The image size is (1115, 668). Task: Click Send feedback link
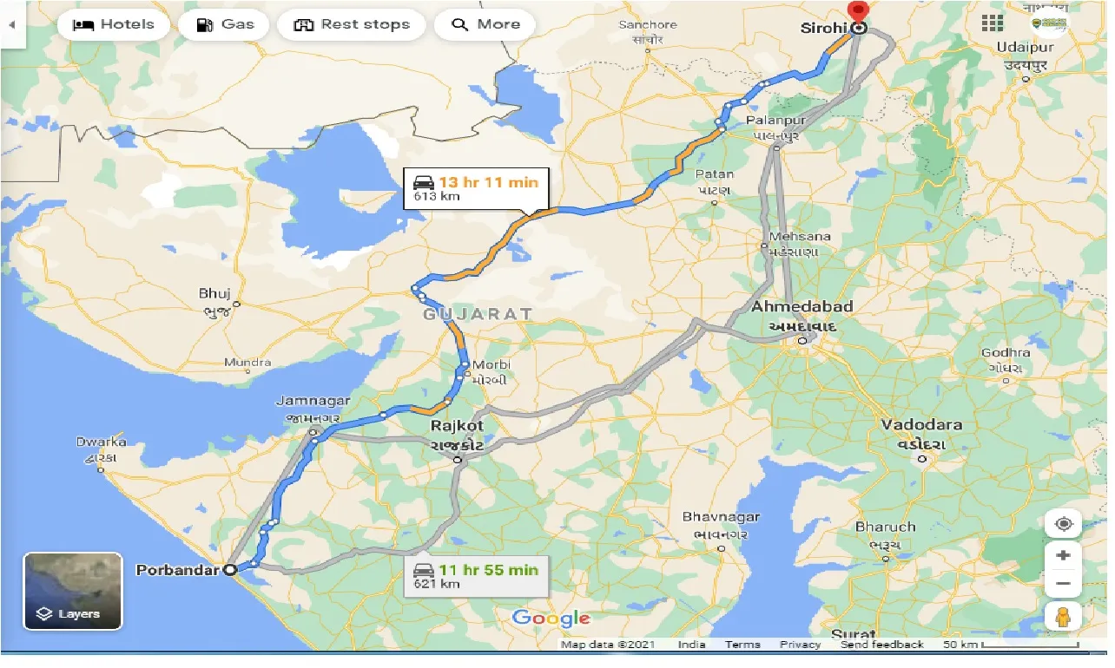pos(881,645)
